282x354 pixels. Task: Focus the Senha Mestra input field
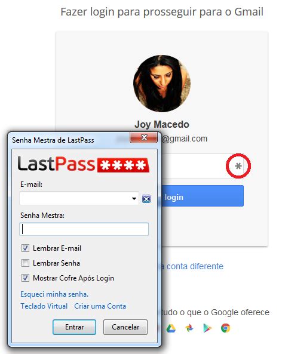click(84, 229)
